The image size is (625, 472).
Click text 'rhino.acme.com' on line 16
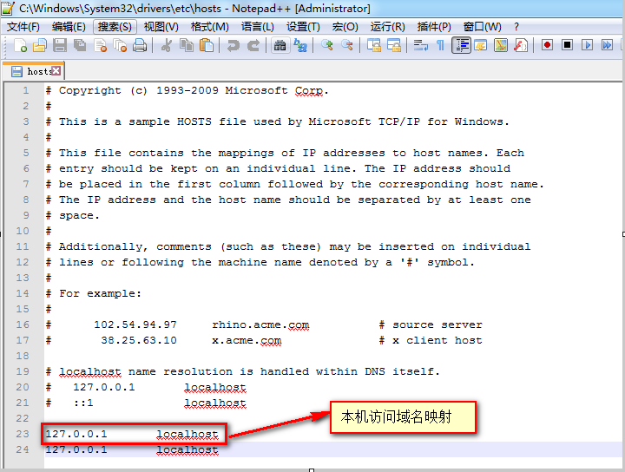click(x=260, y=325)
